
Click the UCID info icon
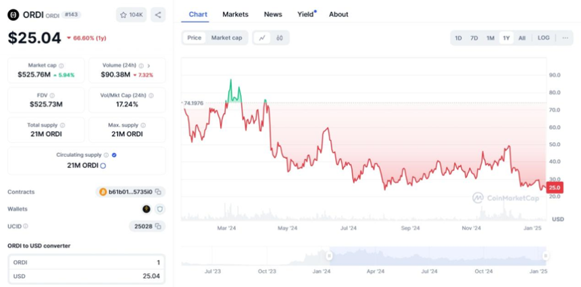[x=26, y=226]
